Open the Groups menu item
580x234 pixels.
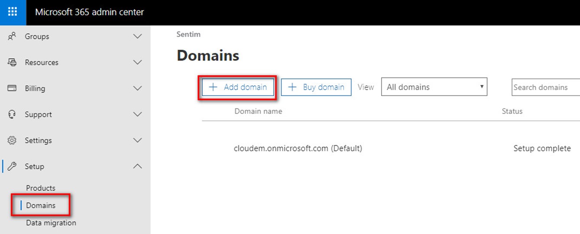point(75,36)
